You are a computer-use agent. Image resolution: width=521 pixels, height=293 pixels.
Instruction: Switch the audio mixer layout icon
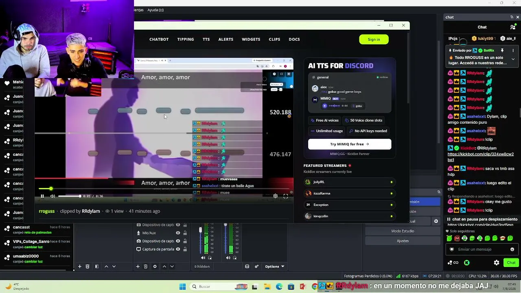pyautogui.click(x=247, y=267)
